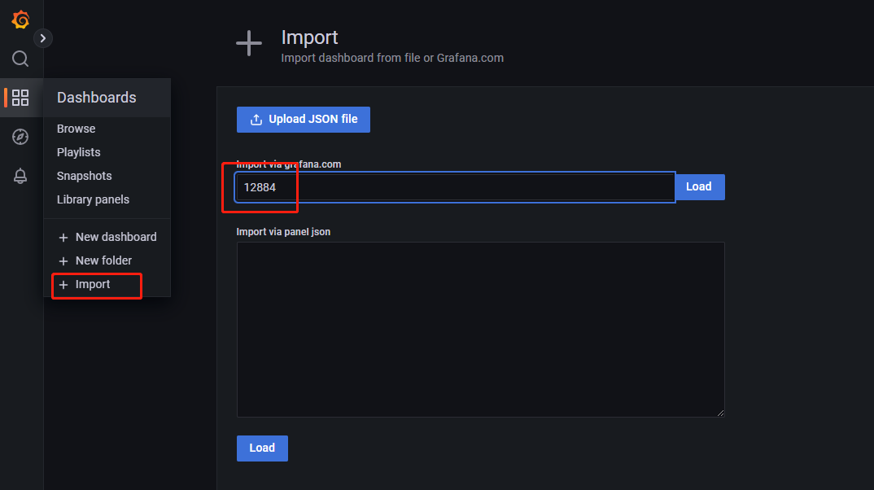Expand the sidebar with the chevron arrow
Image resolution: width=874 pixels, height=490 pixels.
coord(43,38)
